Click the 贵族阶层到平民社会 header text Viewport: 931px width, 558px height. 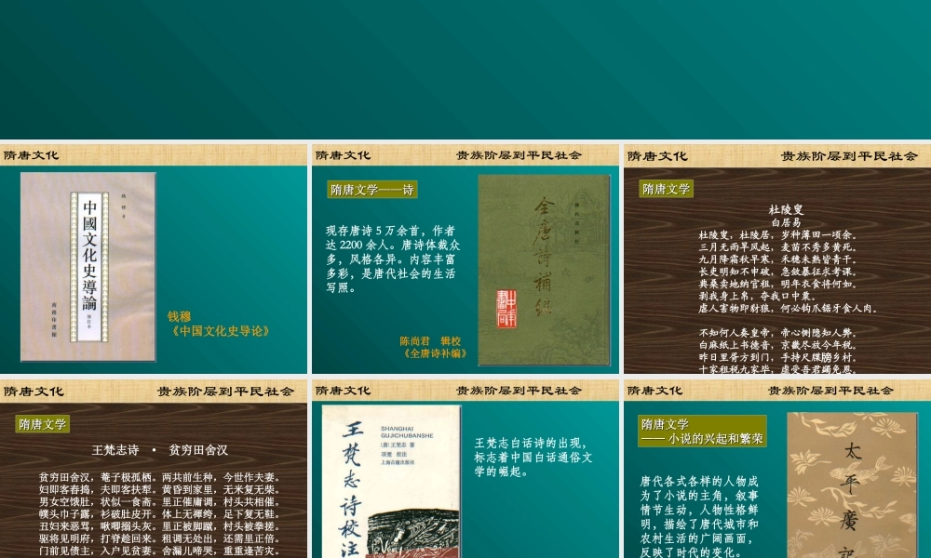click(519, 155)
